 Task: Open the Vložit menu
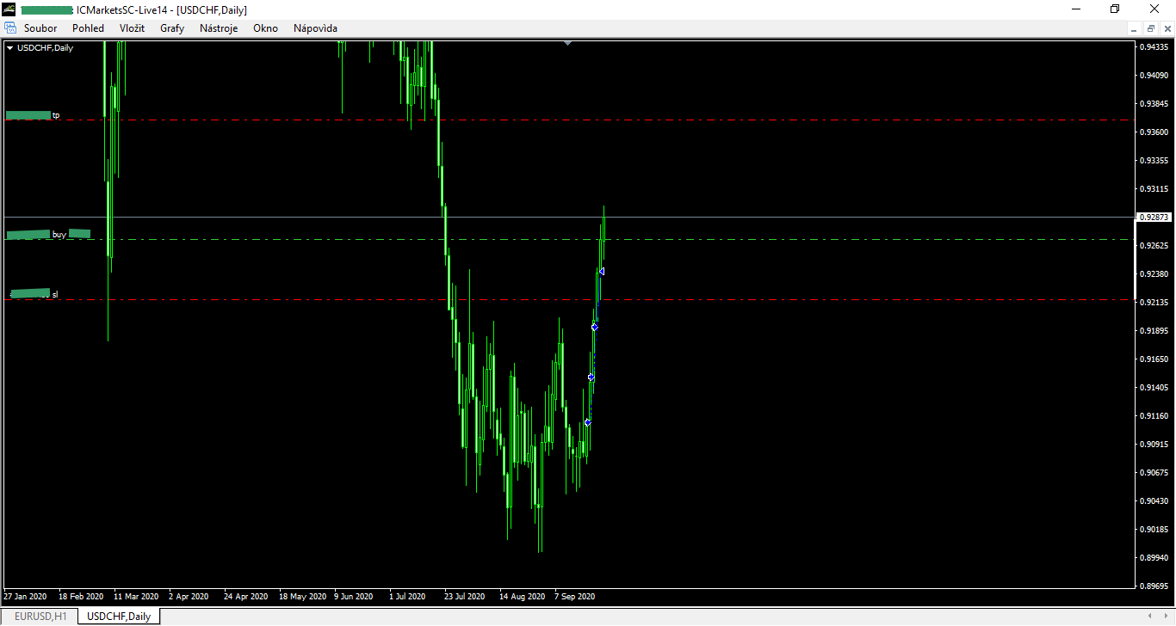(133, 28)
